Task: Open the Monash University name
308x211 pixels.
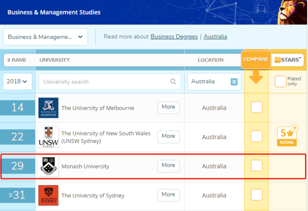Action: (x=85, y=166)
